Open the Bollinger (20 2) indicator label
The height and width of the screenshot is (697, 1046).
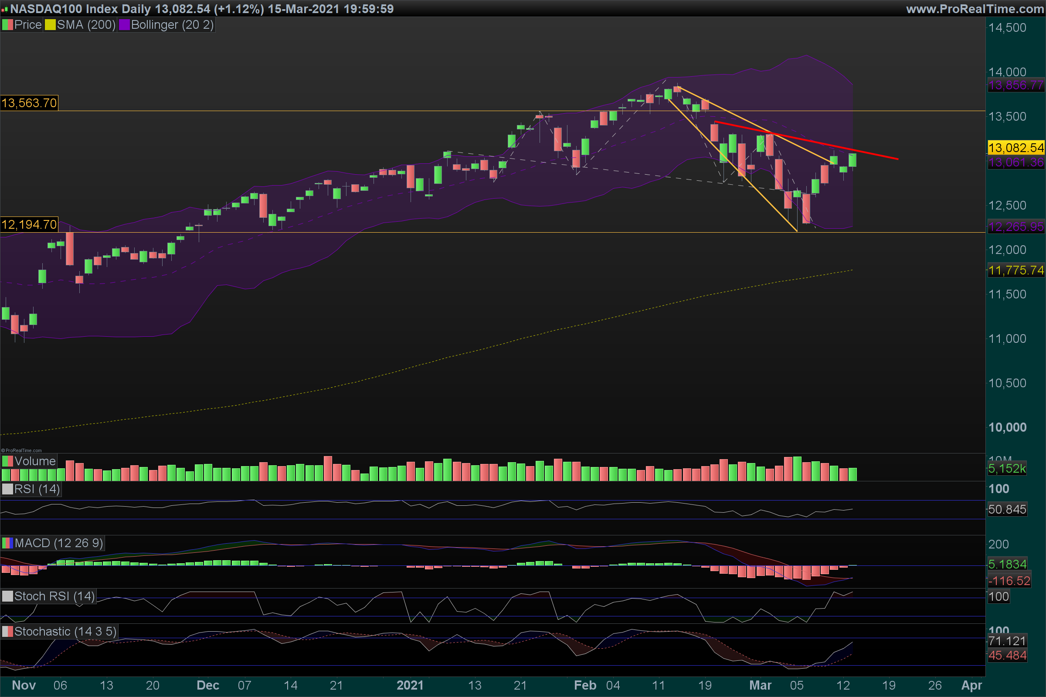point(172,25)
